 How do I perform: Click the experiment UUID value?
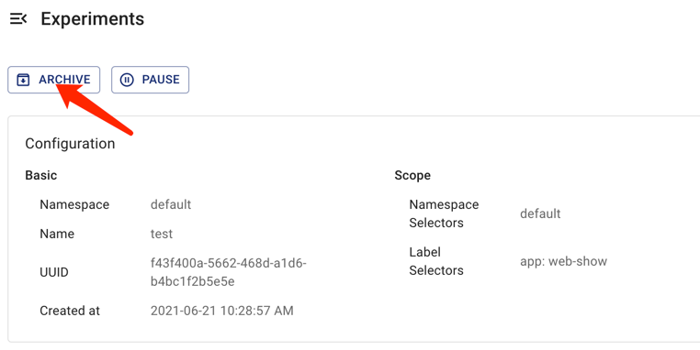(x=229, y=272)
